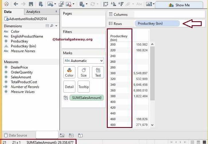Viewport: 208px width, 144px height.
Task: Open the side pane tab menu arrows
Action: pyautogui.click(x=56, y=11)
